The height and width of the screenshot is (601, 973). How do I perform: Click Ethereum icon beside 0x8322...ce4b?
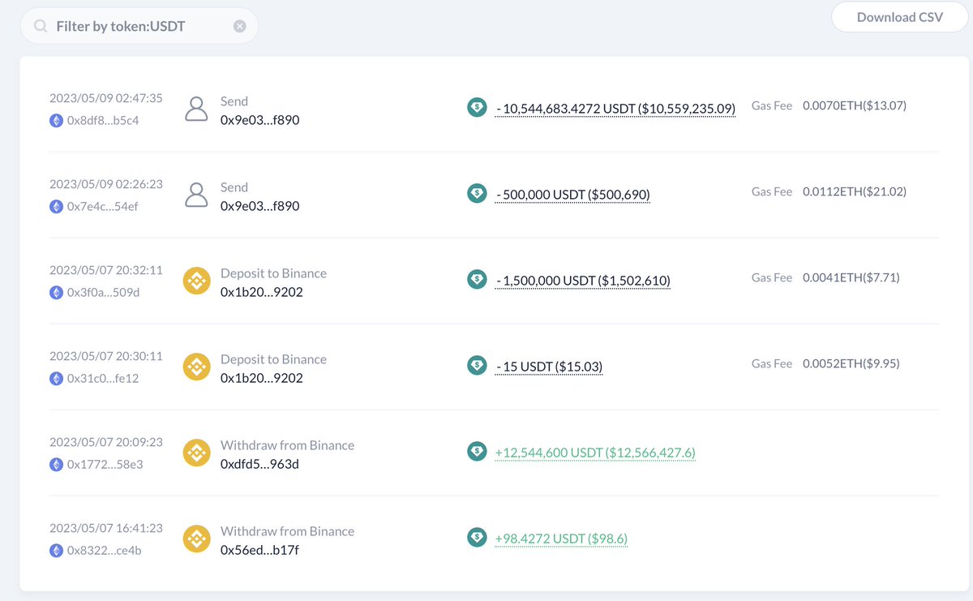[57, 550]
